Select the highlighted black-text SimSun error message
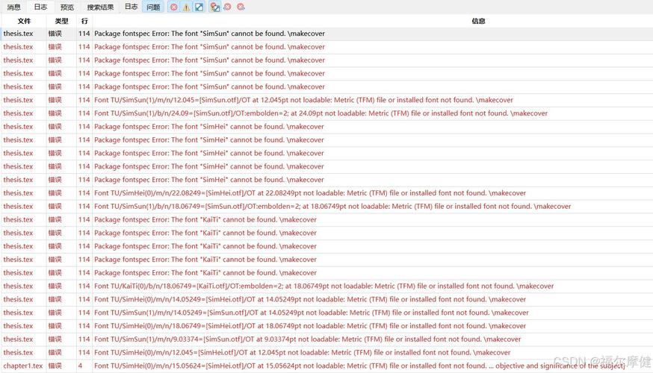Screen dimensions: 653x373 (x=209, y=34)
